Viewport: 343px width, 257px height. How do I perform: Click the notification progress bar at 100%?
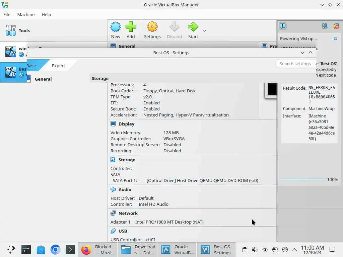coord(303,179)
